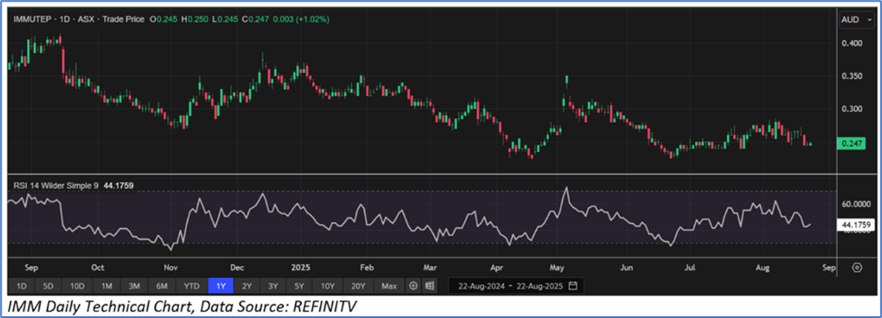
Task: Choose the YTD time period
Action: 191,285
